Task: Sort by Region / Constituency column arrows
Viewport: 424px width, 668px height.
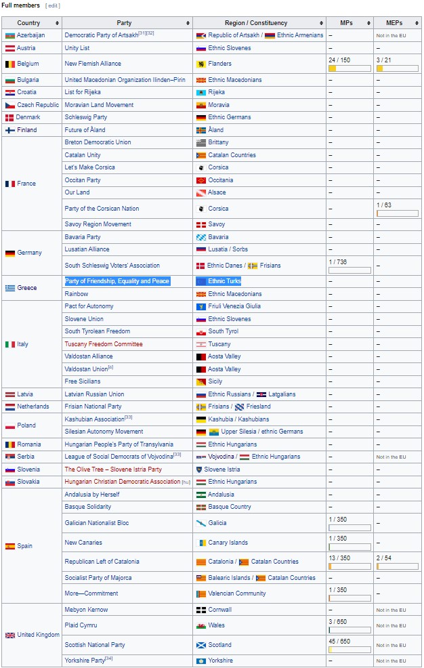Action: [x=322, y=23]
